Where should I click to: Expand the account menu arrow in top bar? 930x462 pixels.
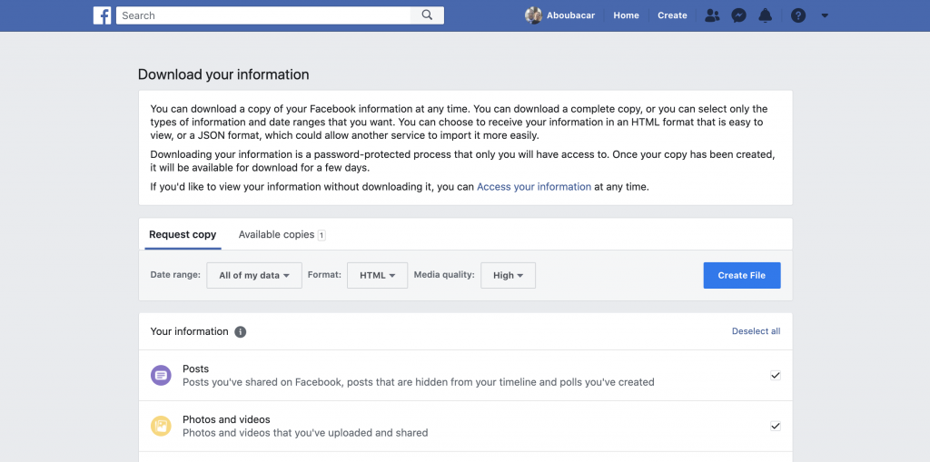click(x=825, y=16)
